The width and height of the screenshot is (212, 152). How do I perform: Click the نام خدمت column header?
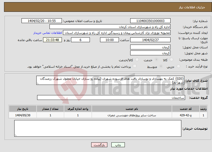click(x=132, y=109)
